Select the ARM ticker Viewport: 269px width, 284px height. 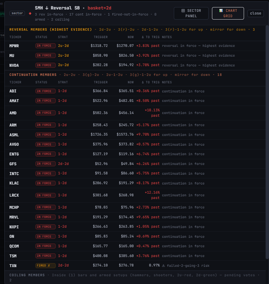point(13,125)
